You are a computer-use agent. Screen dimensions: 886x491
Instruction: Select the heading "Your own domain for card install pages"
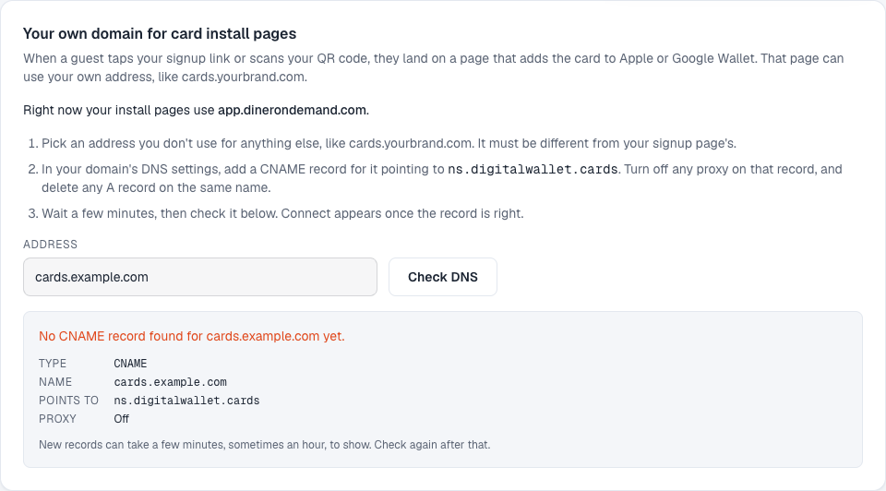[x=160, y=34]
